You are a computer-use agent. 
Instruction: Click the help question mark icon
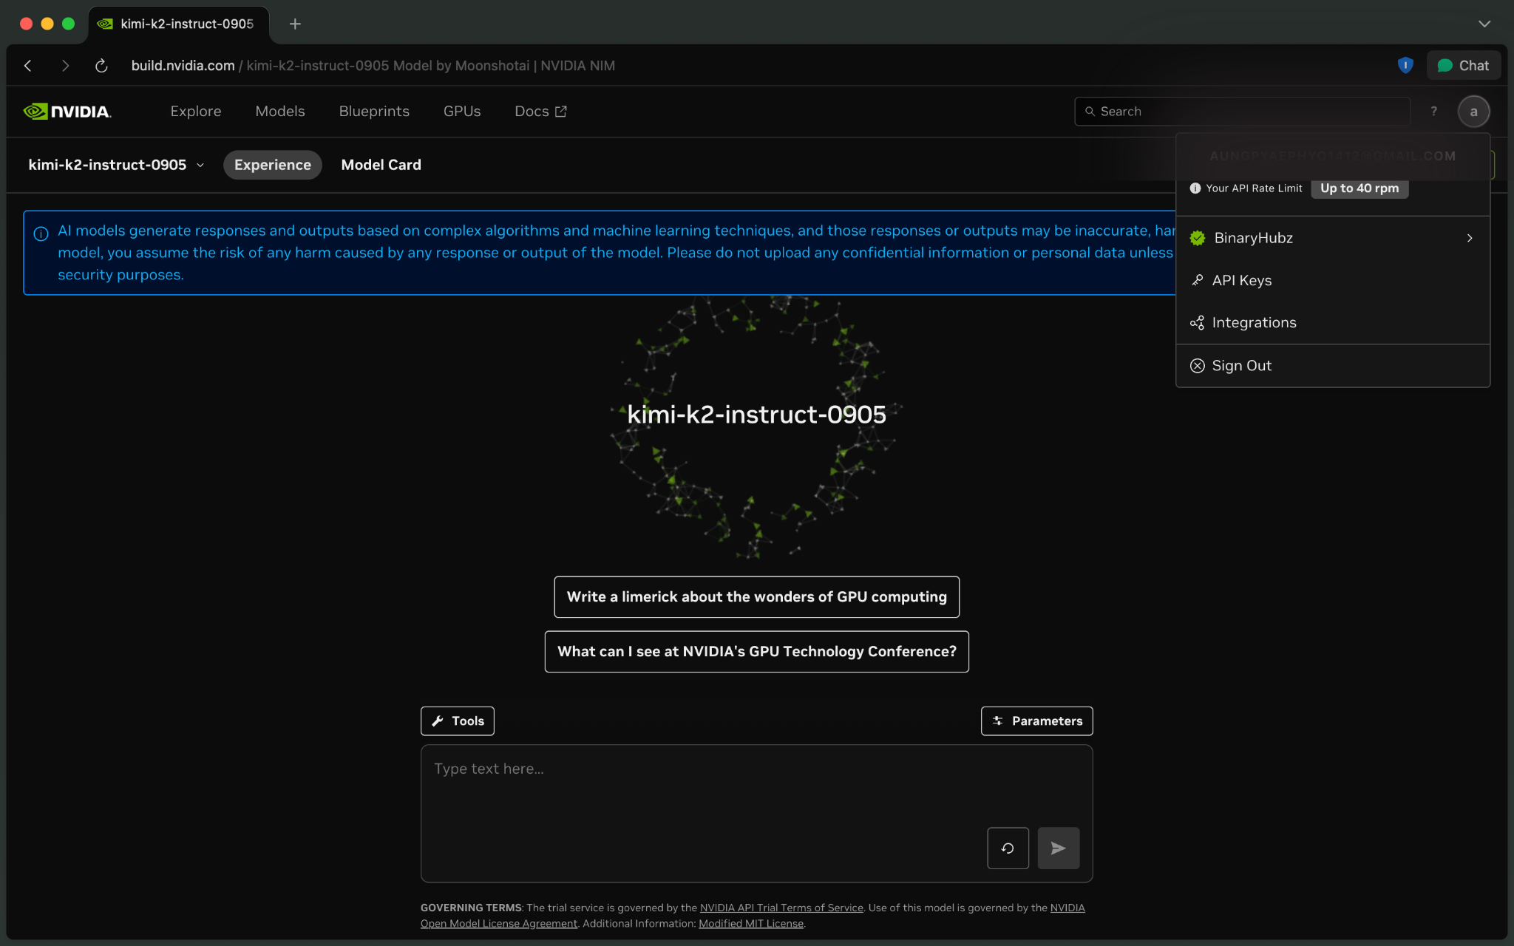1433,111
